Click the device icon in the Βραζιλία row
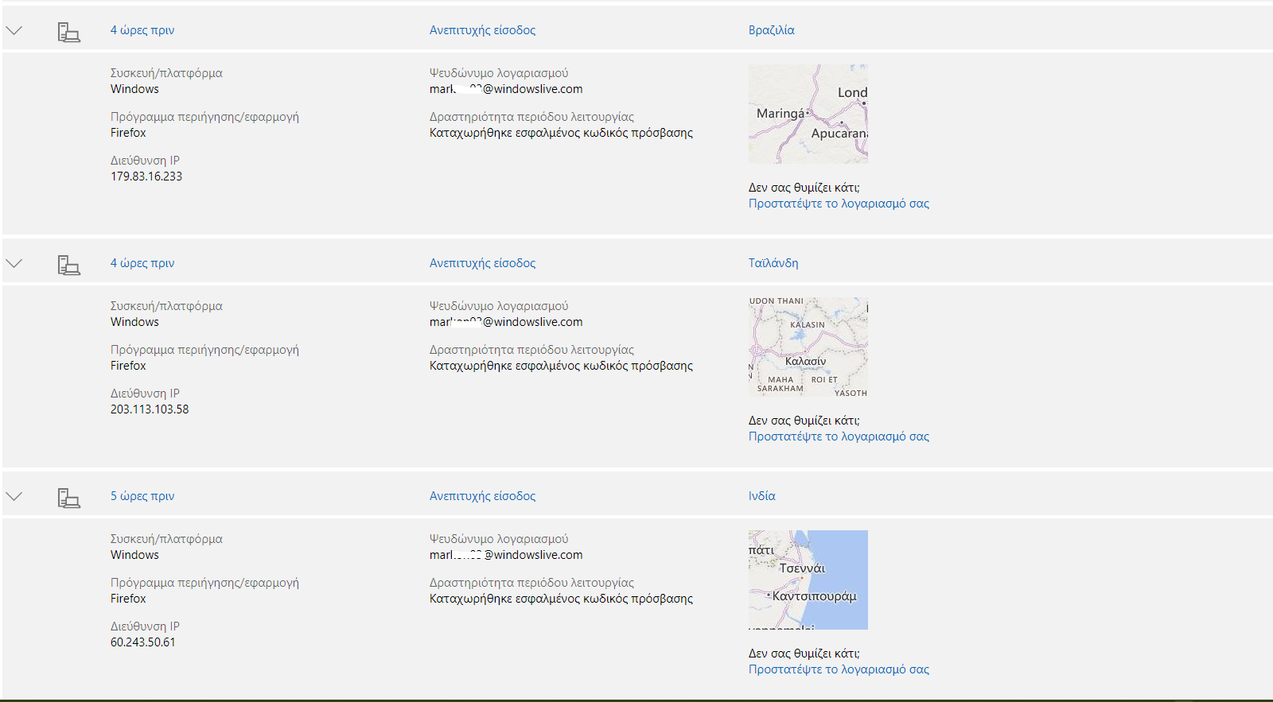 point(68,32)
